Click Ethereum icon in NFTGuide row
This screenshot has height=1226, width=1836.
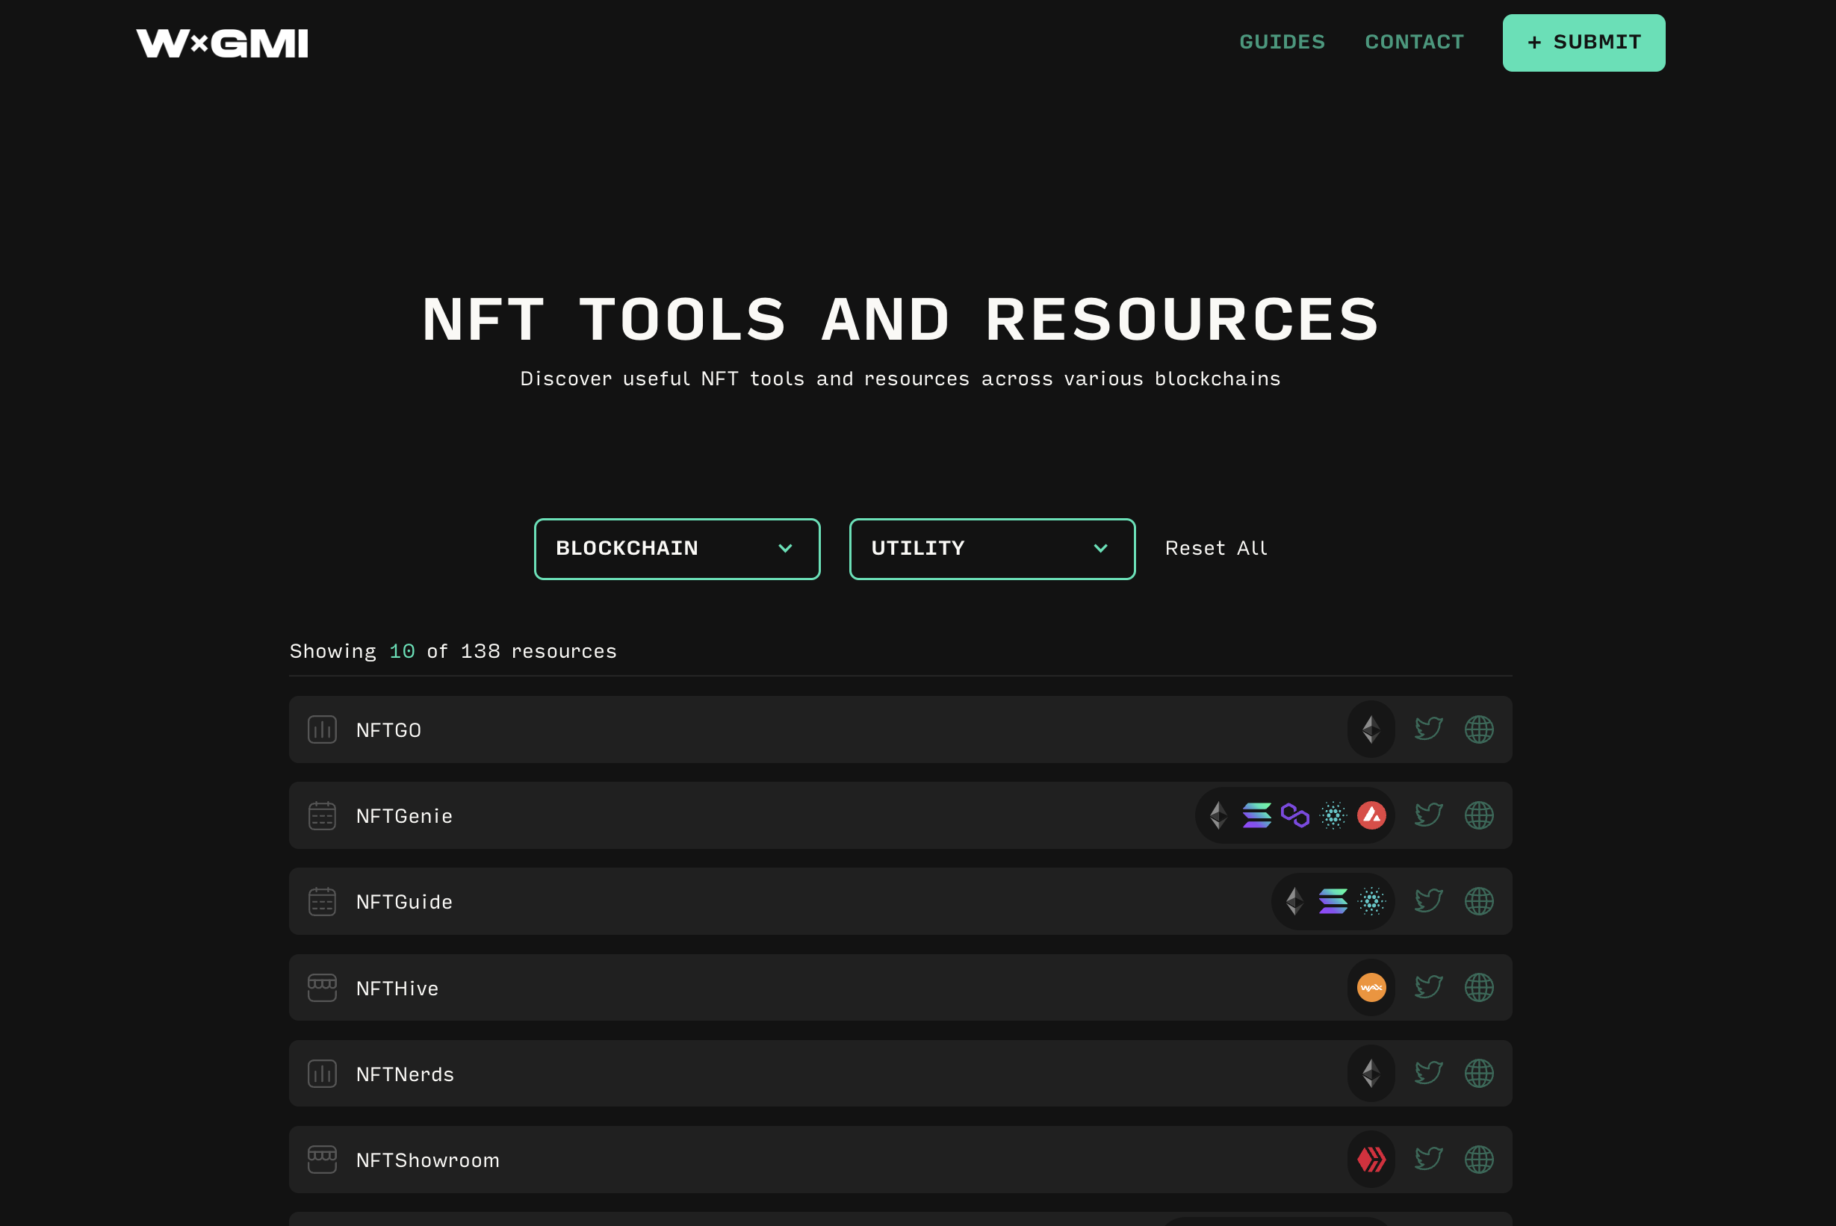1294,901
